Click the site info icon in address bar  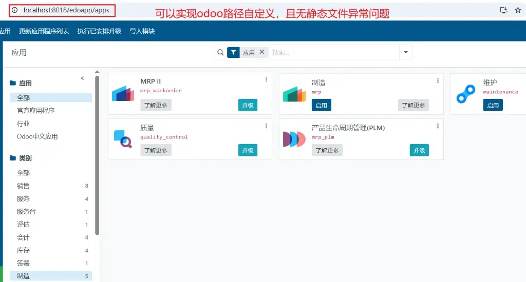tap(15, 10)
